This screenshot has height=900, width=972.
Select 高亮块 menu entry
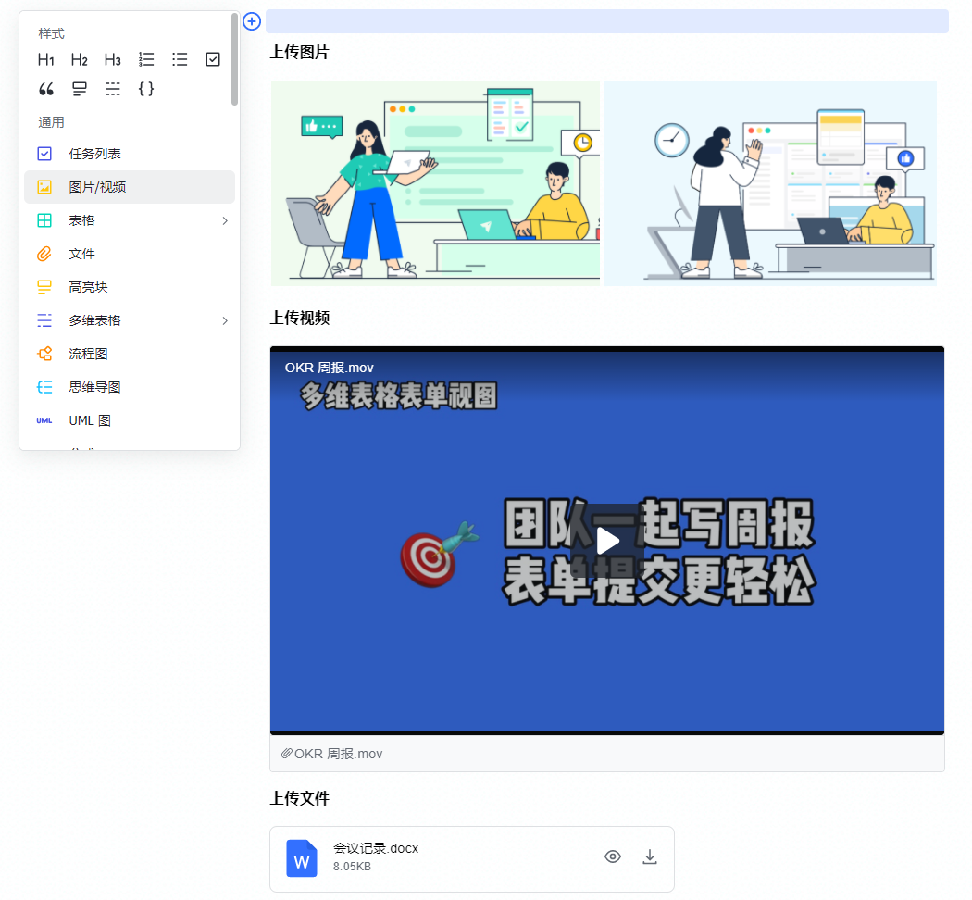[x=130, y=287]
